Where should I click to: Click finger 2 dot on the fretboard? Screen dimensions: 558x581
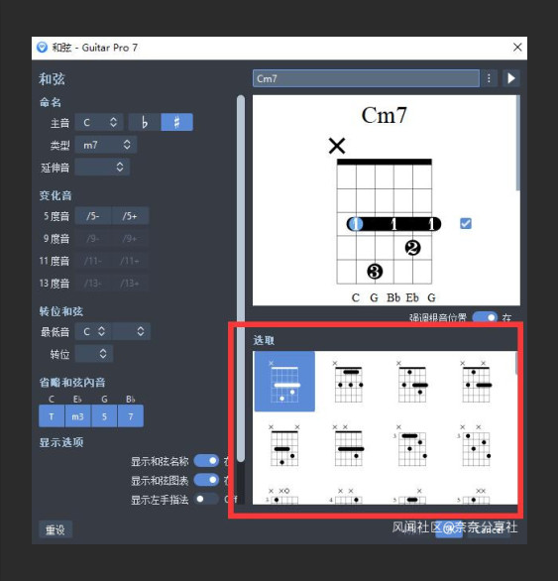coord(412,248)
